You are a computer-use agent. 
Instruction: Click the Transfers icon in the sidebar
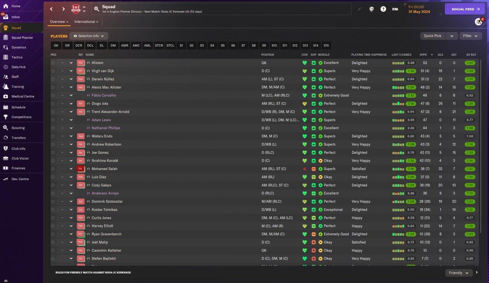[6, 138]
